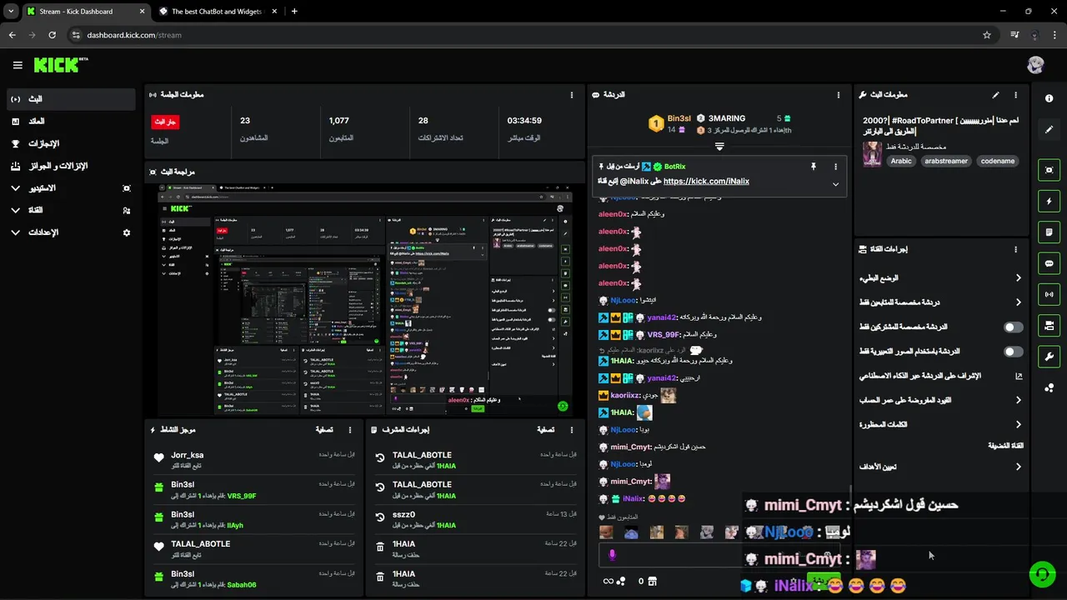This screenshot has height=600, width=1067.
Task: Filter the activity feed list
Action: (324, 430)
